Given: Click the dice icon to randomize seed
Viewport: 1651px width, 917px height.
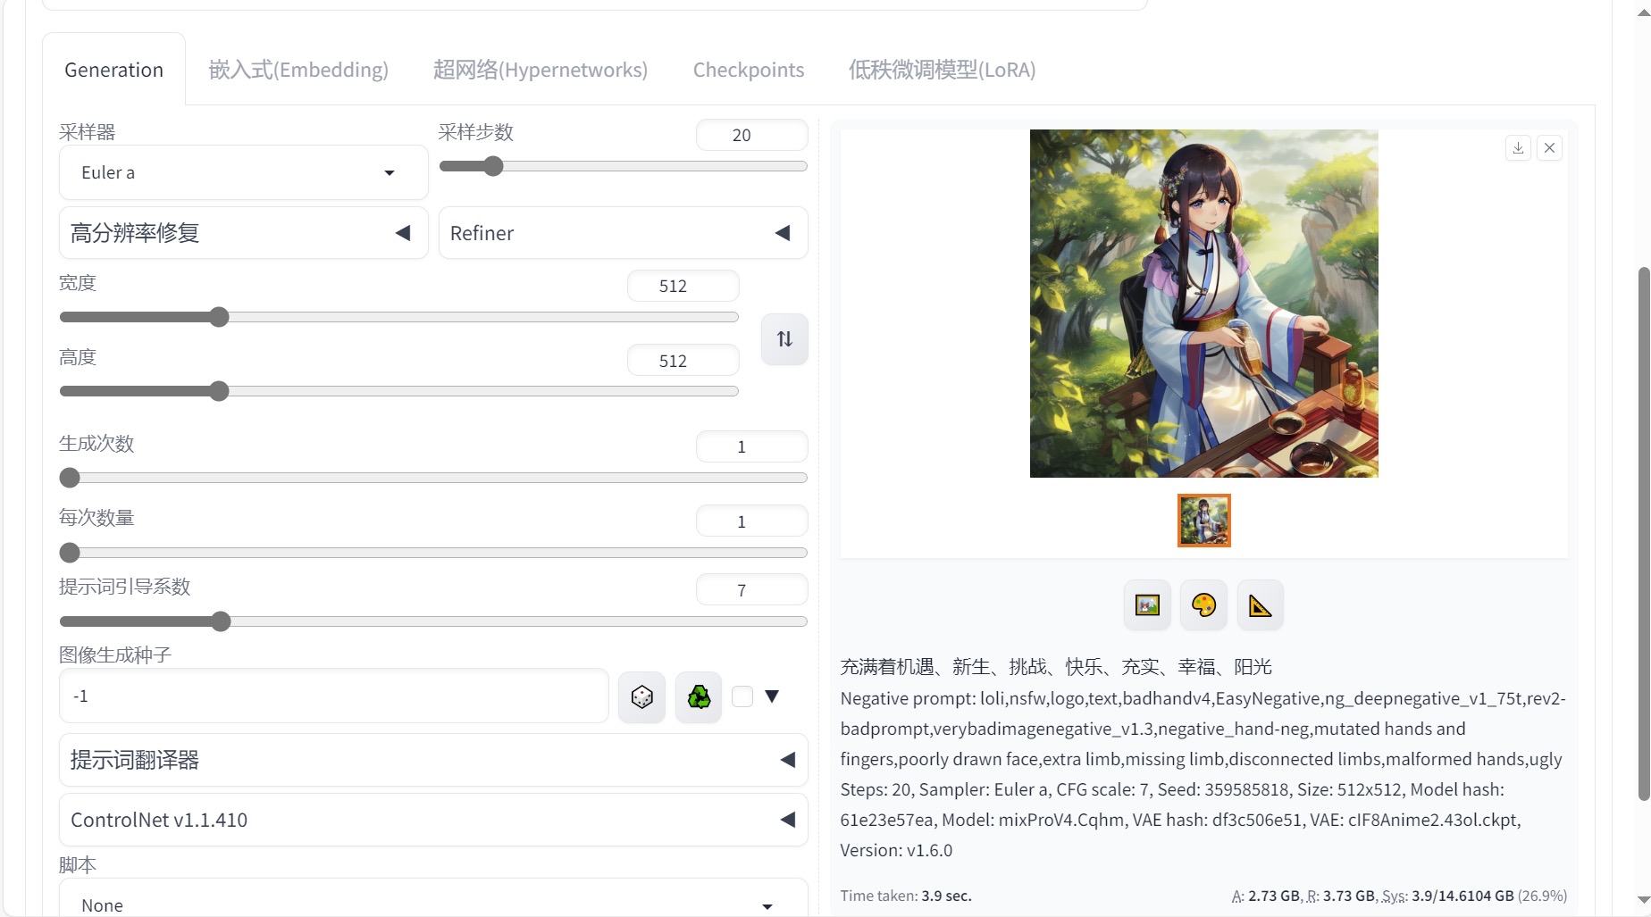Looking at the screenshot, I should pos(641,696).
